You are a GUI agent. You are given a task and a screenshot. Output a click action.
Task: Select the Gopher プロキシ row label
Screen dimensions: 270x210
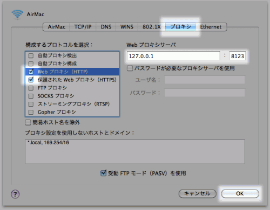pos(57,112)
